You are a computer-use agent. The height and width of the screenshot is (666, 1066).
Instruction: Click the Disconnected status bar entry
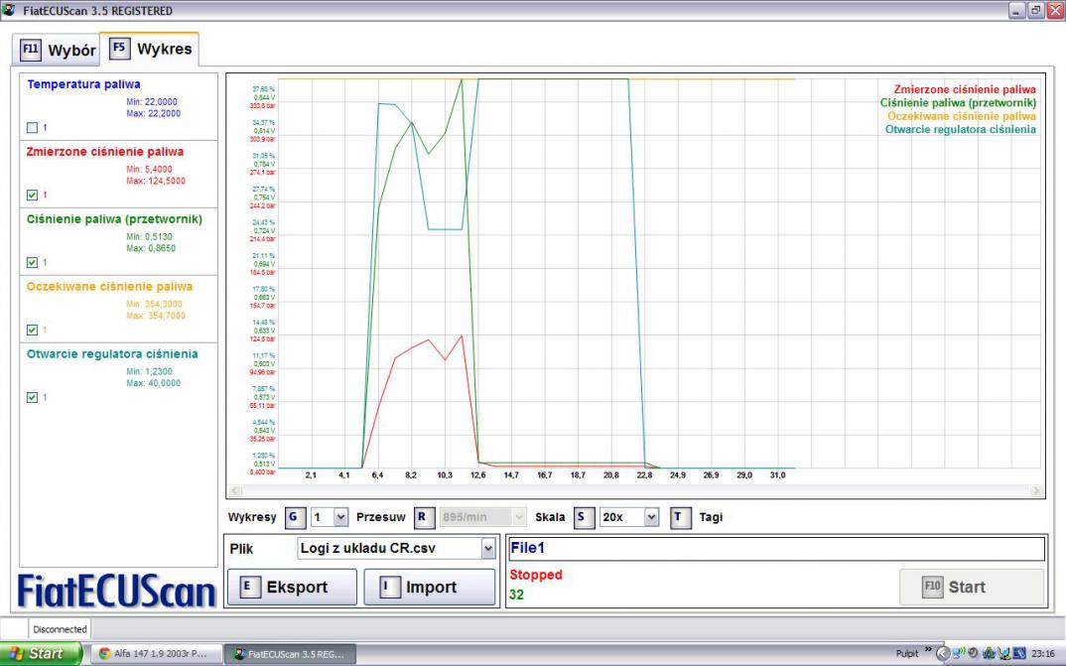[x=60, y=629]
